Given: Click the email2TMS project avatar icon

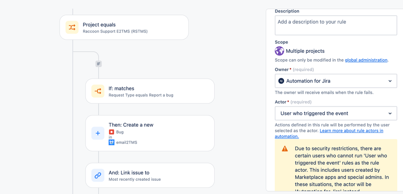Looking at the screenshot, I should (111, 142).
